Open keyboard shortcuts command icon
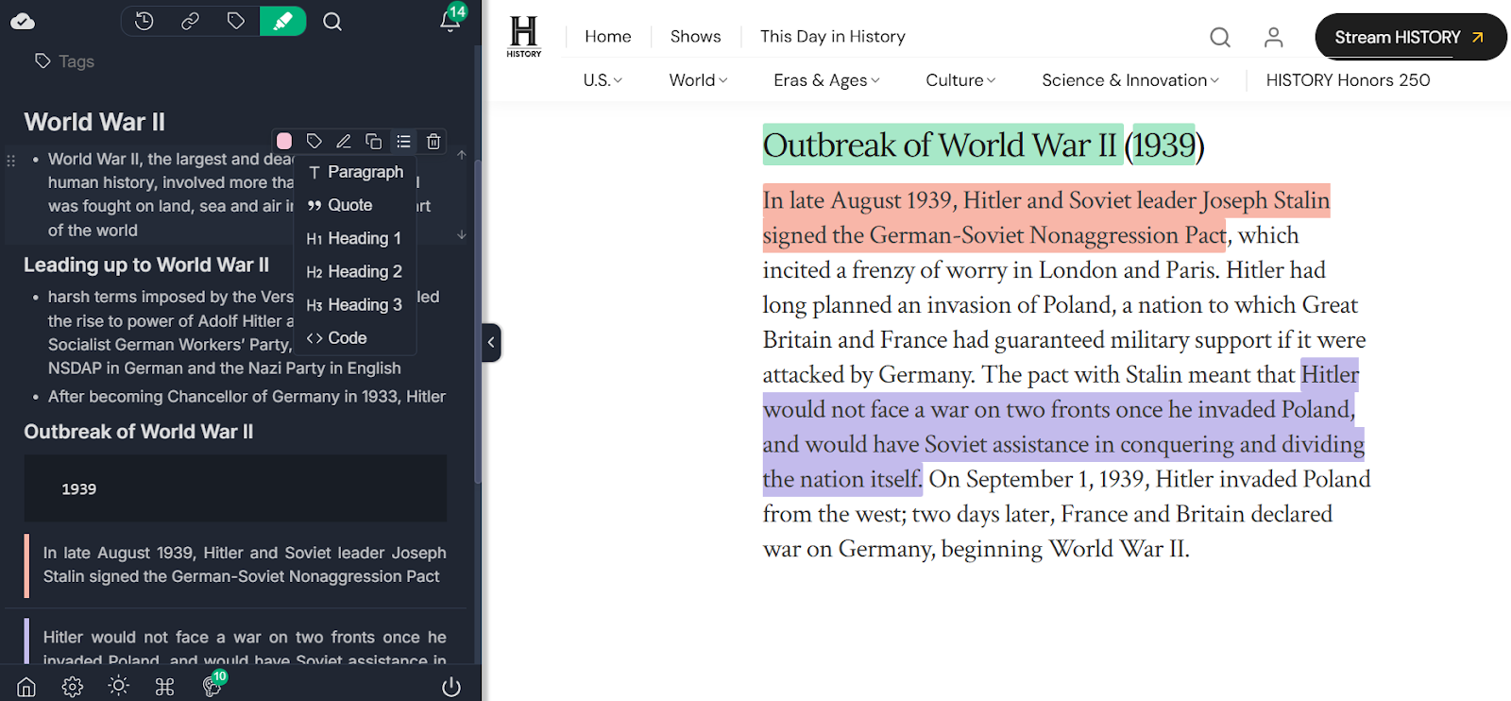 coord(164,687)
